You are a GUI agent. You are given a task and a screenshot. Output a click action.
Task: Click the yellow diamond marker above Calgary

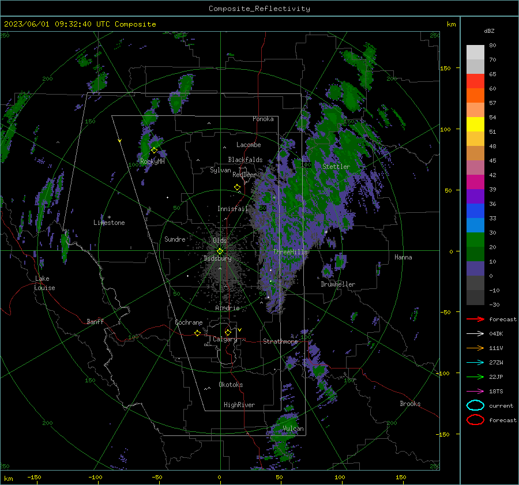pos(228,332)
